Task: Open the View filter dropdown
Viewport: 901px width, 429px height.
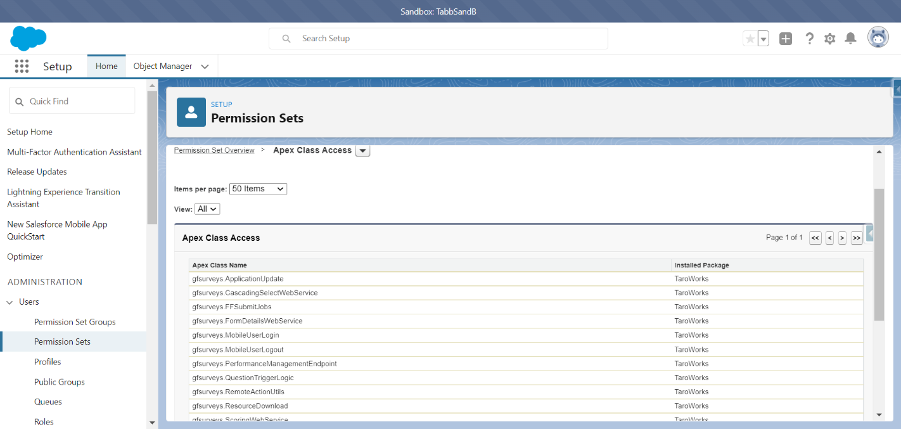Action: (207, 208)
